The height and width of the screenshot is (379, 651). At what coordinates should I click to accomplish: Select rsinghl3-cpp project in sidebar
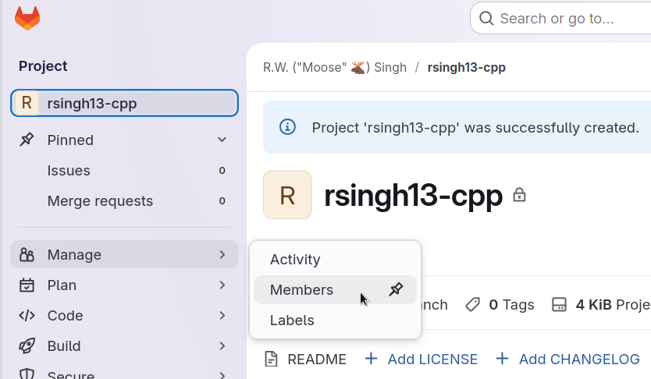pos(124,103)
